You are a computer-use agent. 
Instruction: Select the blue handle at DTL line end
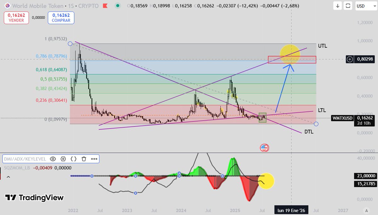316,124
